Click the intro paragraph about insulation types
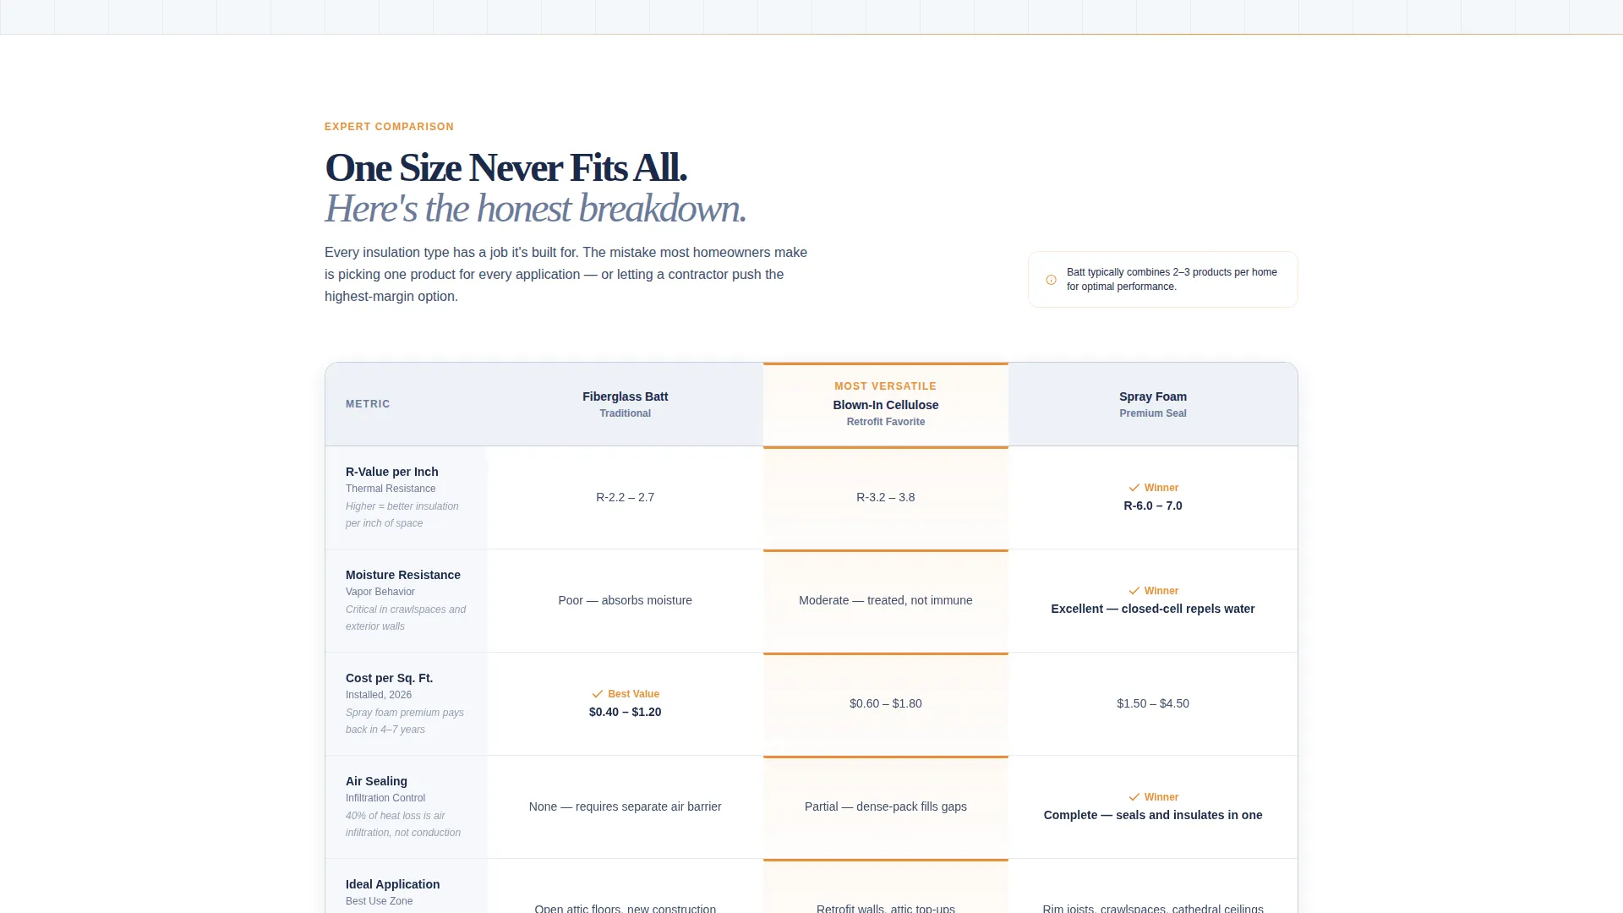 click(566, 274)
